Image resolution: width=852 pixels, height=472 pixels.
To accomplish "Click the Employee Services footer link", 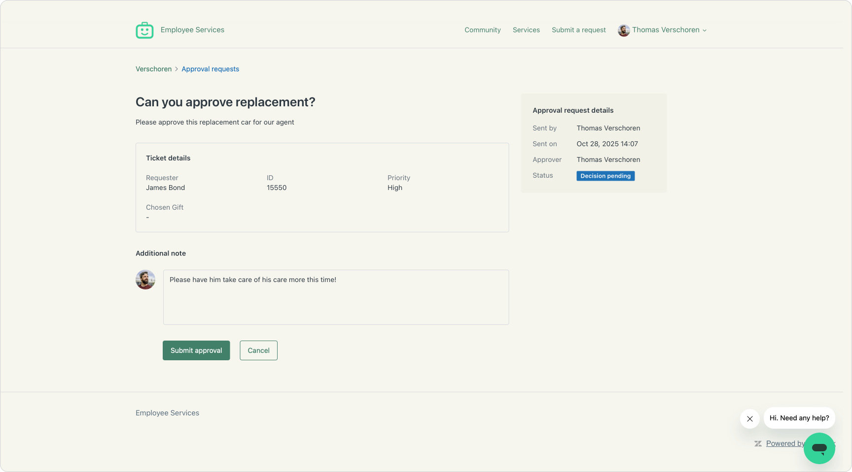I will (167, 413).
